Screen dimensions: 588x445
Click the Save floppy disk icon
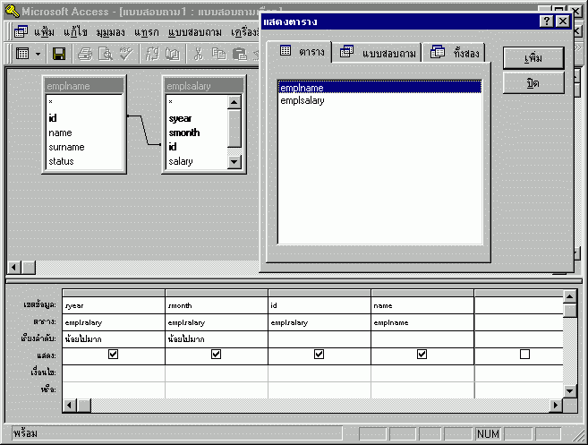pyautogui.click(x=59, y=54)
